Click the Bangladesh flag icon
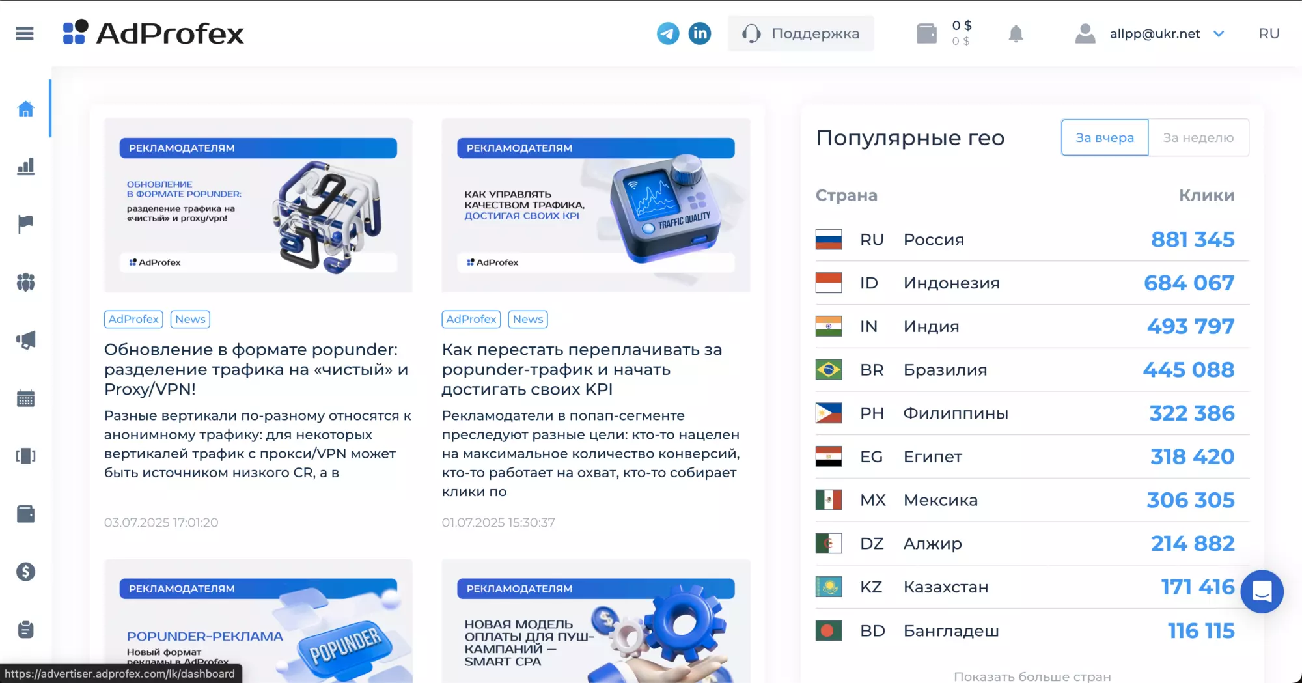The height and width of the screenshot is (683, 1302). pyautogui.click(x=829, y=631)
